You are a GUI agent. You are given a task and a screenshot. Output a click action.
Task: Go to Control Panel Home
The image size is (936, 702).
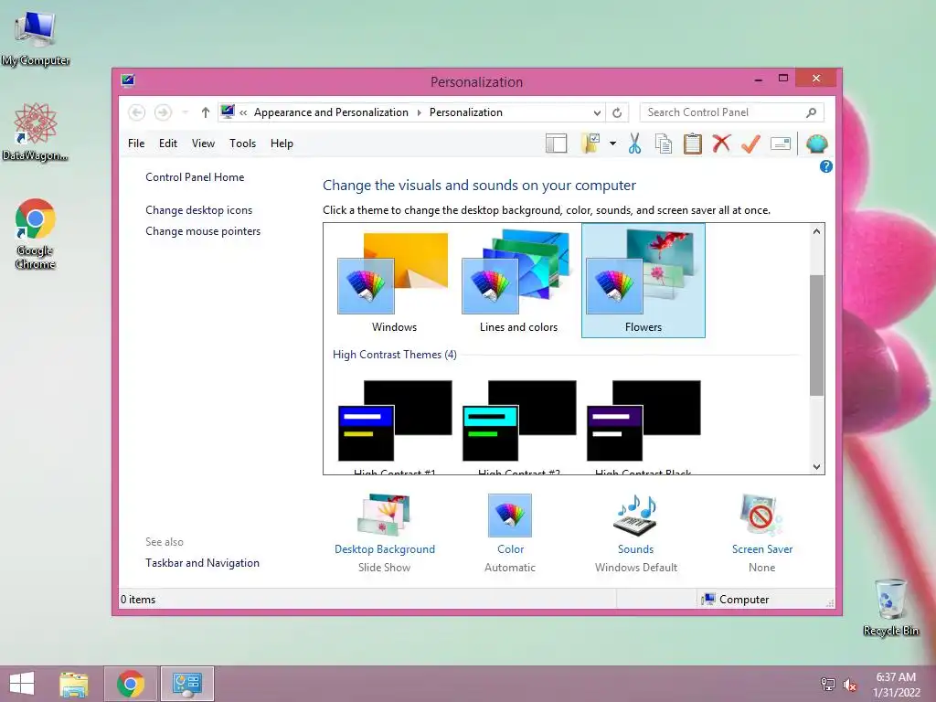[195, 177]
